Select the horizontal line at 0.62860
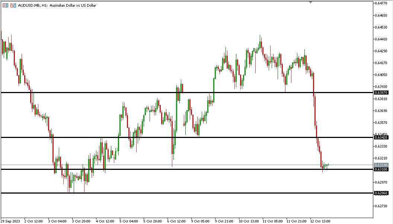393x224 pixels. pyautogui.click(x=187, y=193)
